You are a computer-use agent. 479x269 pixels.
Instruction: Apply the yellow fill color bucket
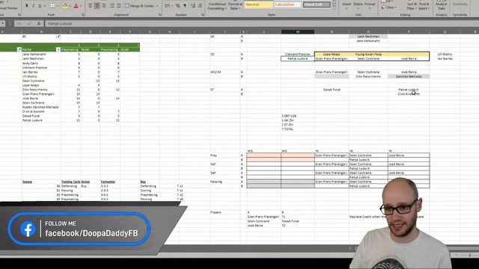(x=65, y=6)
